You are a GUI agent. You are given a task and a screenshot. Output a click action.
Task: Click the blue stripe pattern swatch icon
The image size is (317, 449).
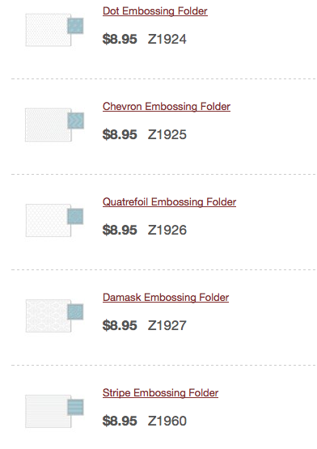tap(75, 407)
